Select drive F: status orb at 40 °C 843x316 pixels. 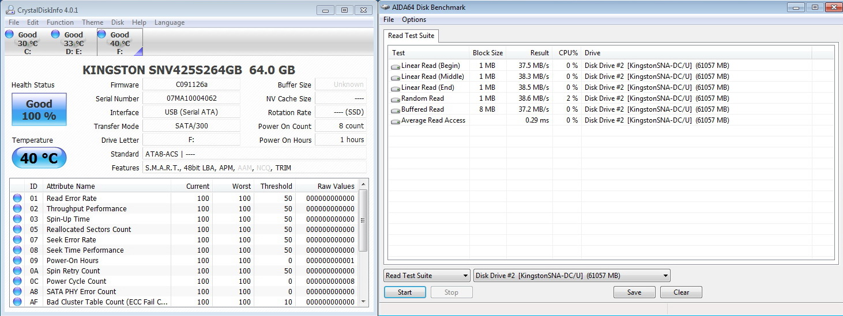tap(102, 35)
